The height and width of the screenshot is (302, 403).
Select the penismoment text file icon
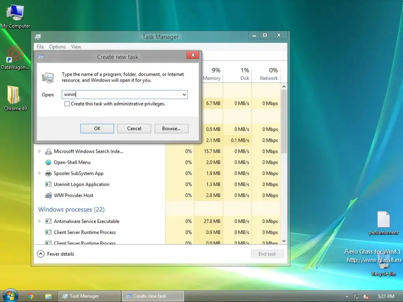[x=383, y=219]
